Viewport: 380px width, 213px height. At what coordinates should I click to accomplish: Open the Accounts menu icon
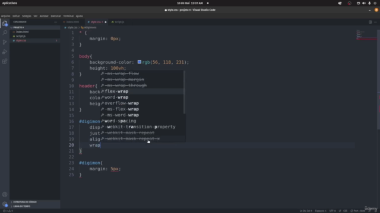5,195
